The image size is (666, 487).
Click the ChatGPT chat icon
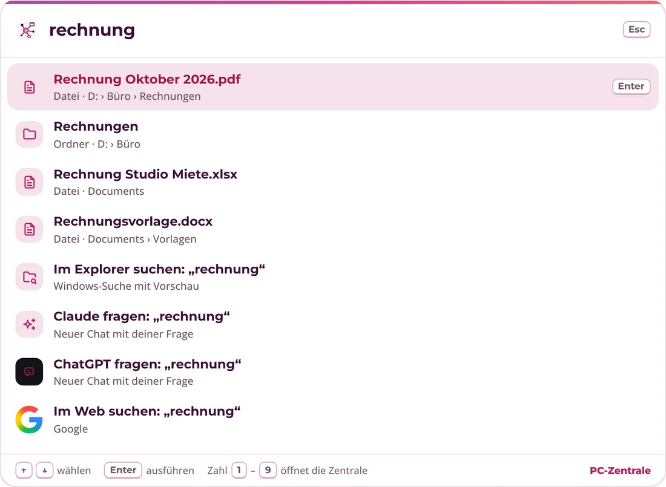click(x=29, y=372)
